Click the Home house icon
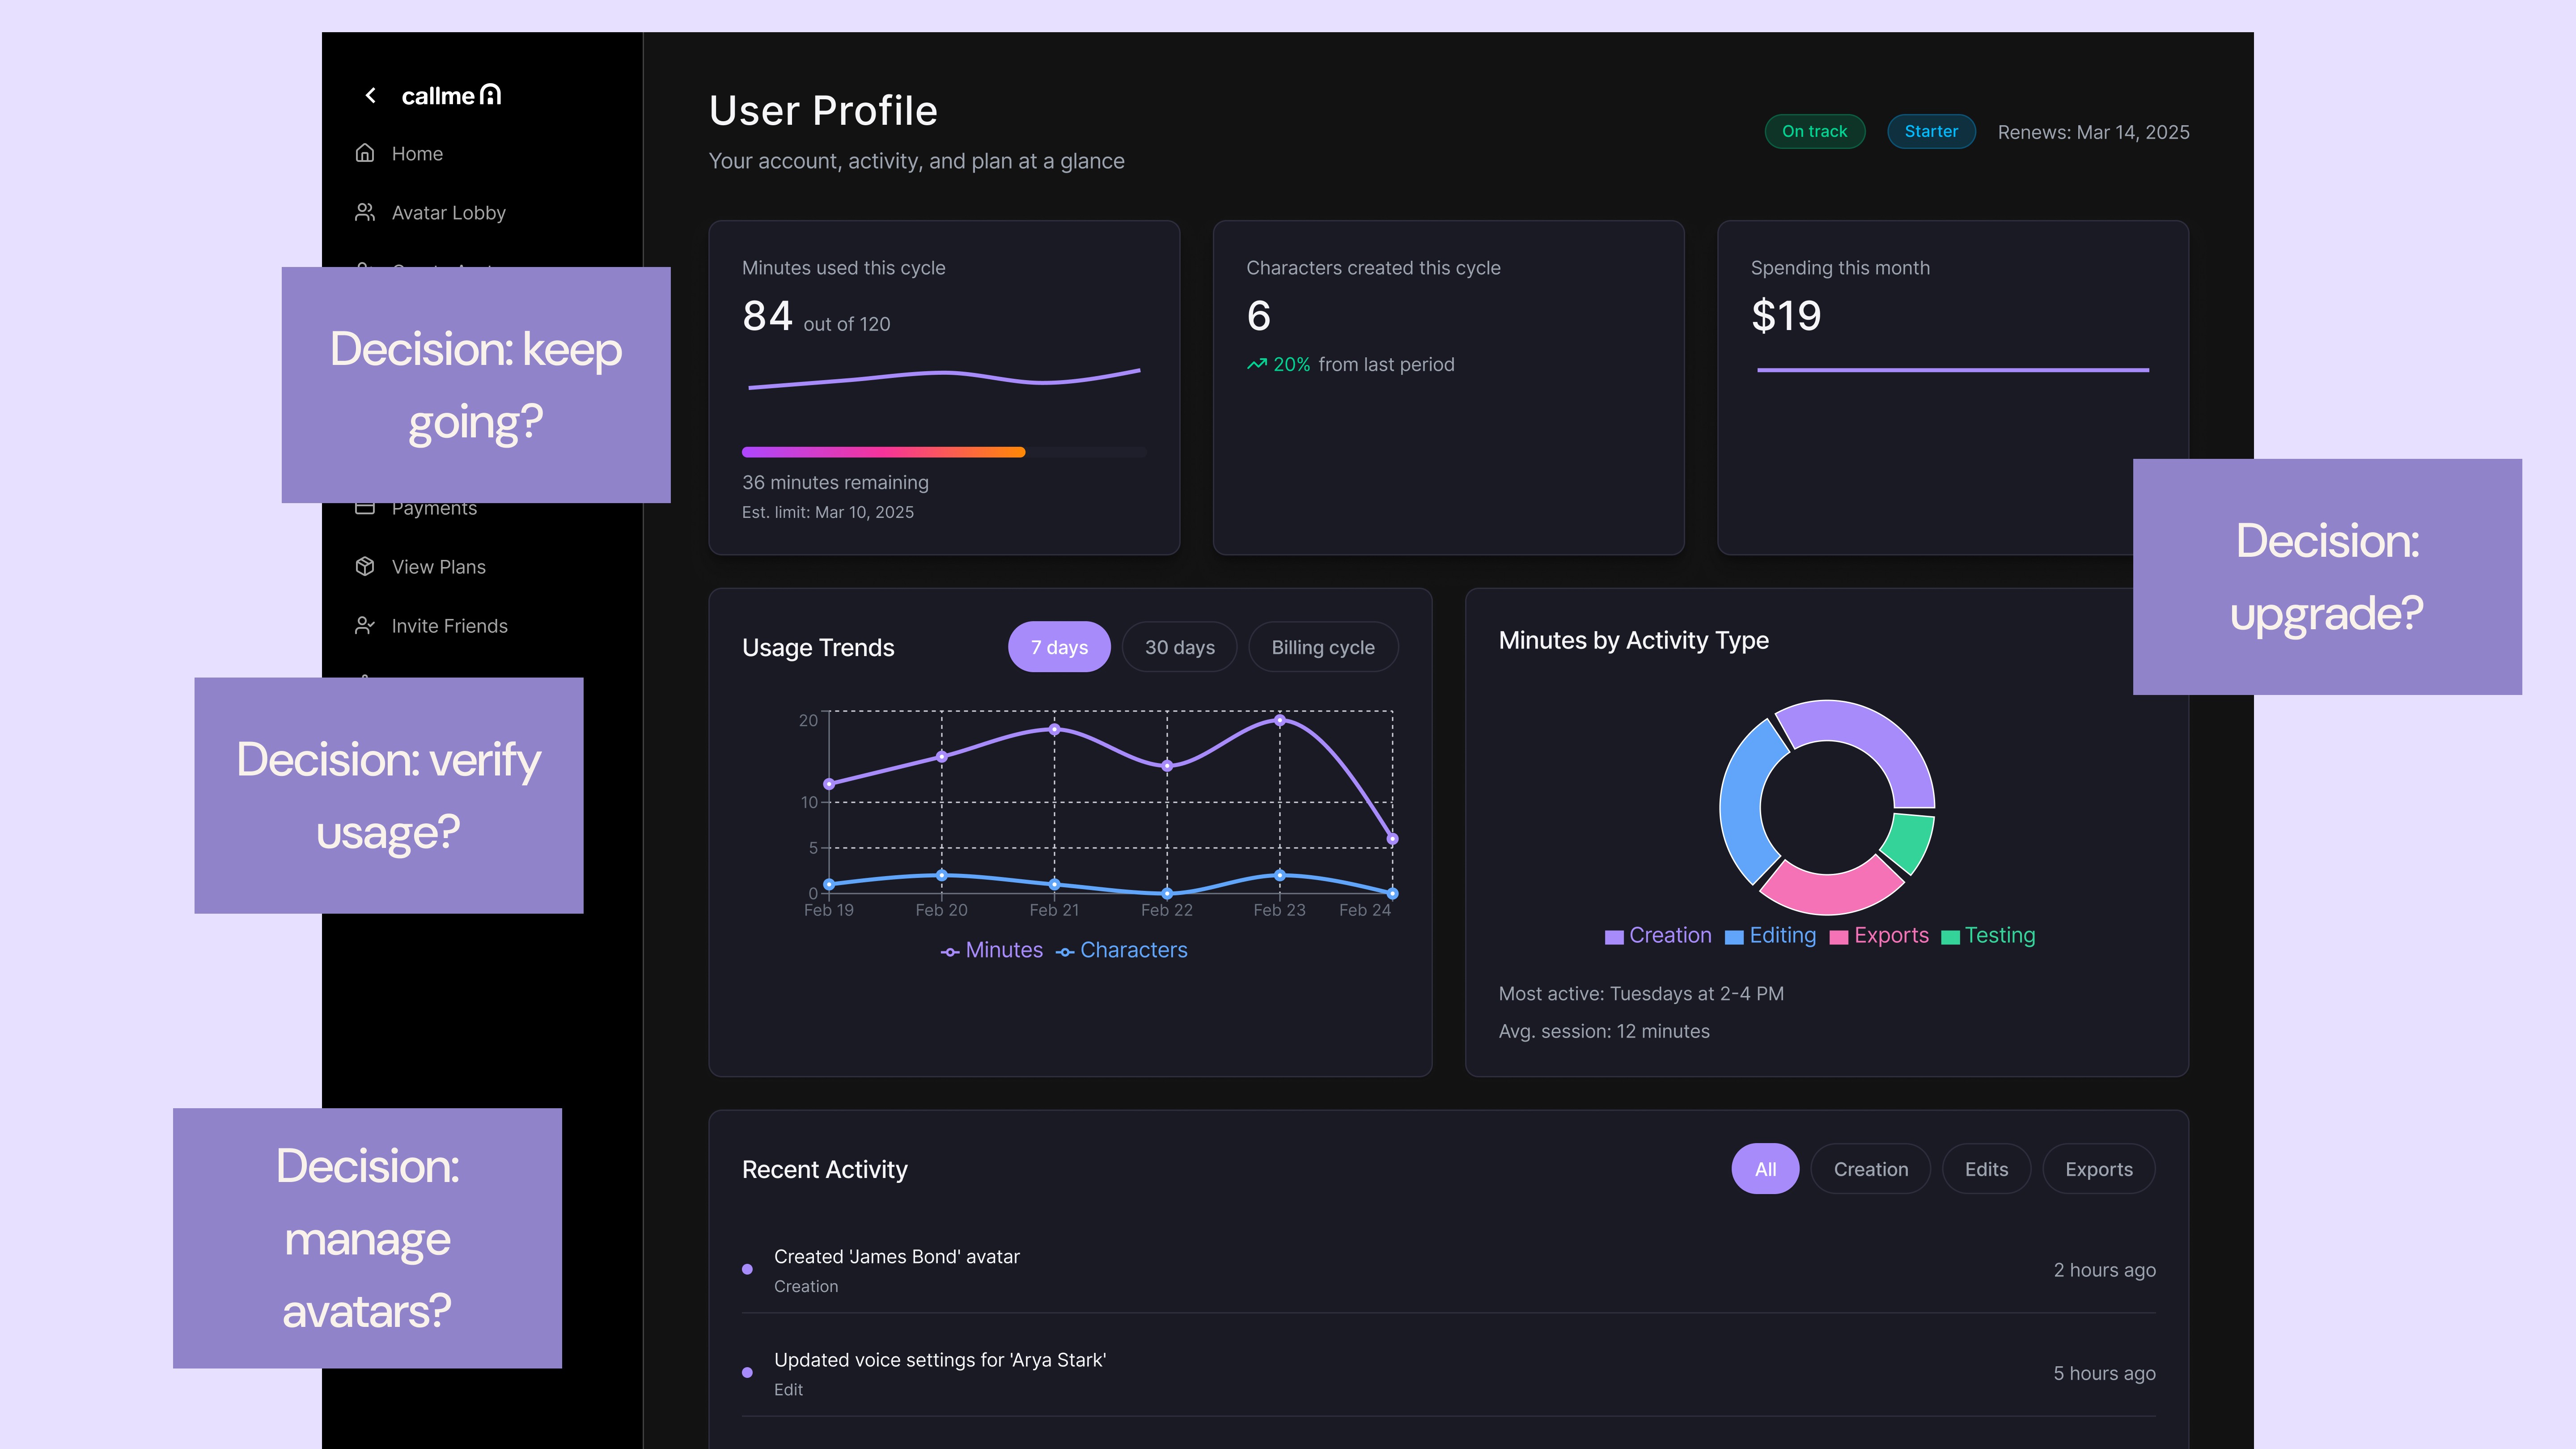 click(x=365, y=153)
